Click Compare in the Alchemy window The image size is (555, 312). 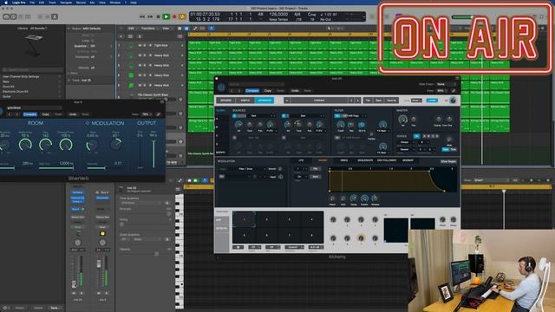[x=252, y=91]
